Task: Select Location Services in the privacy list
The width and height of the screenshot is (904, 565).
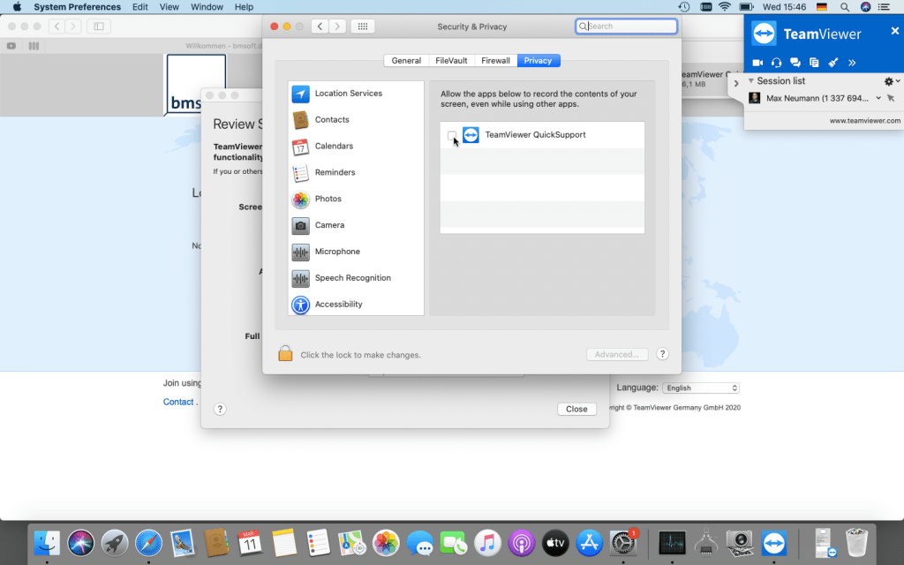Action: [x=356, y=94]
